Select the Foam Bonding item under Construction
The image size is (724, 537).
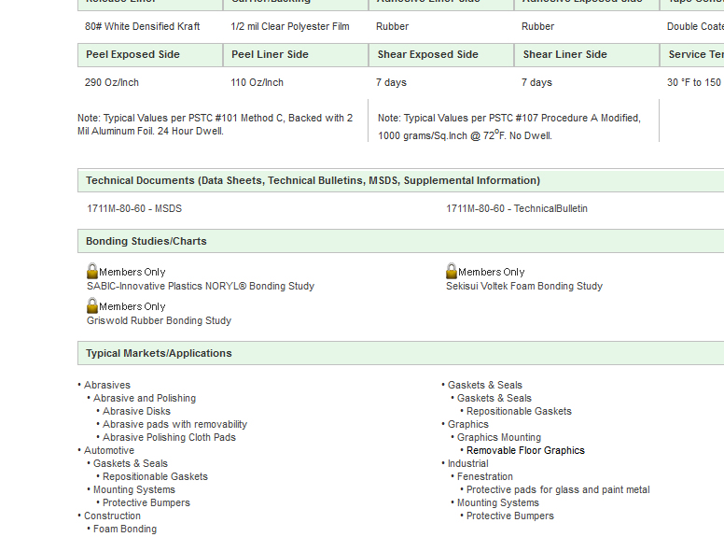[x=125, y=529]
